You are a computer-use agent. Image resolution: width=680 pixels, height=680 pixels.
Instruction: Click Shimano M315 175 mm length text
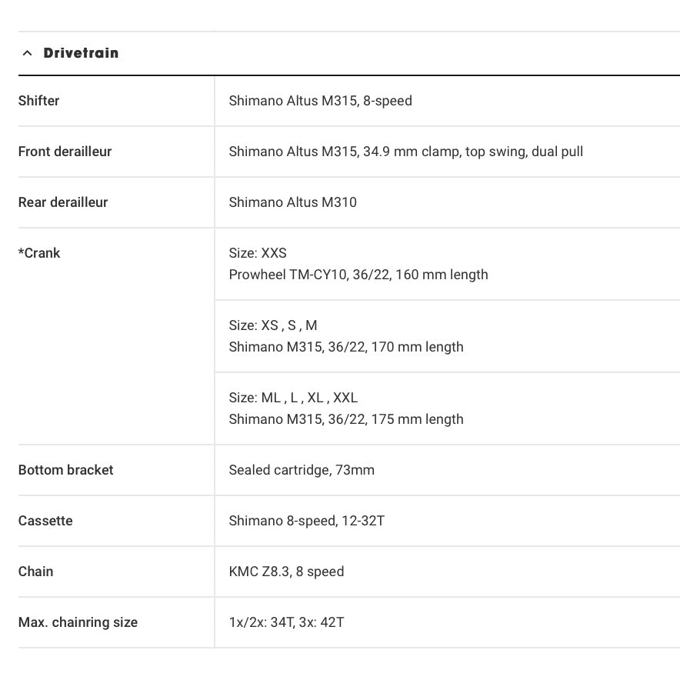(x=346, y=419)
